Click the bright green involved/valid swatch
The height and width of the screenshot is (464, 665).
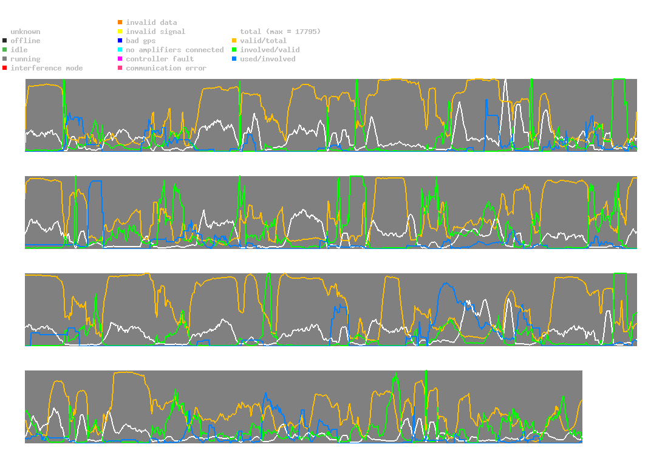coord(234,50)
